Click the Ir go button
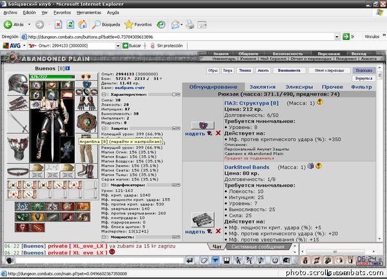The width and height of the screenshot is (387, 279). [348, 37]
